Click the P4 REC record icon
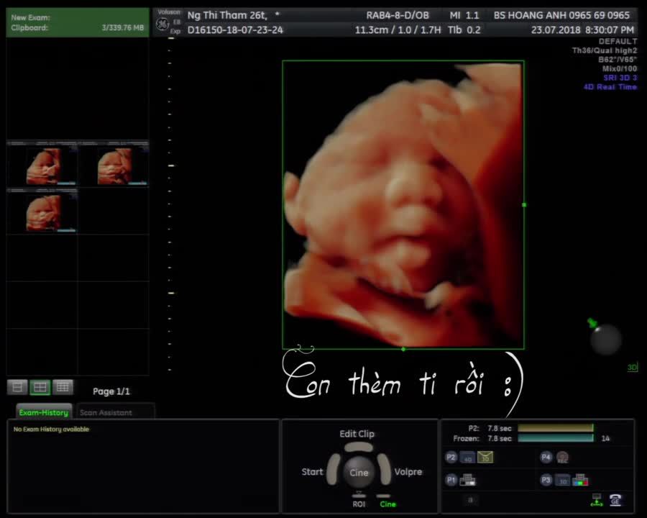647x518 pixels. pos(562,457)
